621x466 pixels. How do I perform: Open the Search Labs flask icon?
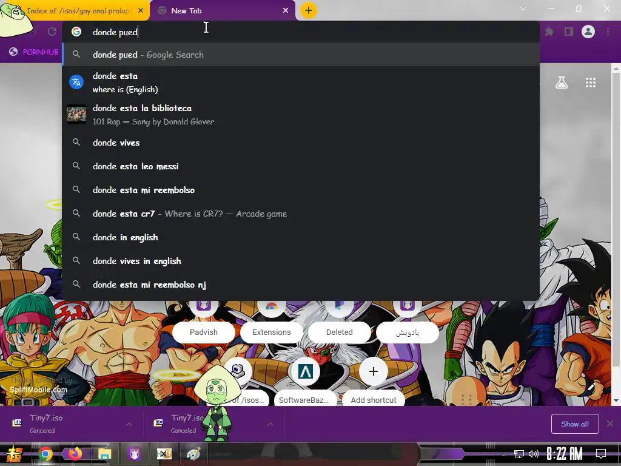tap(562, 83)
